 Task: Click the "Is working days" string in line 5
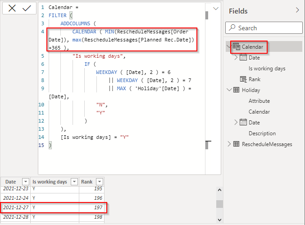98,56
